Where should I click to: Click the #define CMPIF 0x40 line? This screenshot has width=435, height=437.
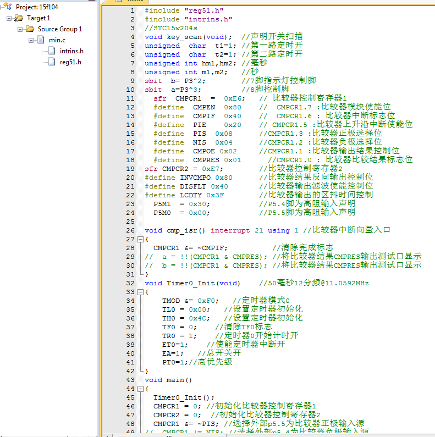pos(197,116)
